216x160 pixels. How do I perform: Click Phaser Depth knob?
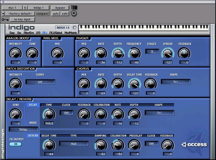pos(118,53)
